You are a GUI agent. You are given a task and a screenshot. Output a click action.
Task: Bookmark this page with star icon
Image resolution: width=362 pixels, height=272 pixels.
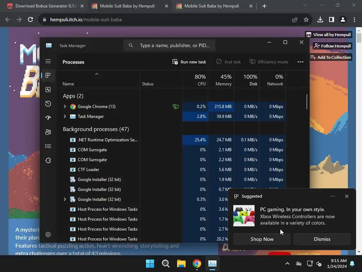pyautogui.click(x=306, y=20)
